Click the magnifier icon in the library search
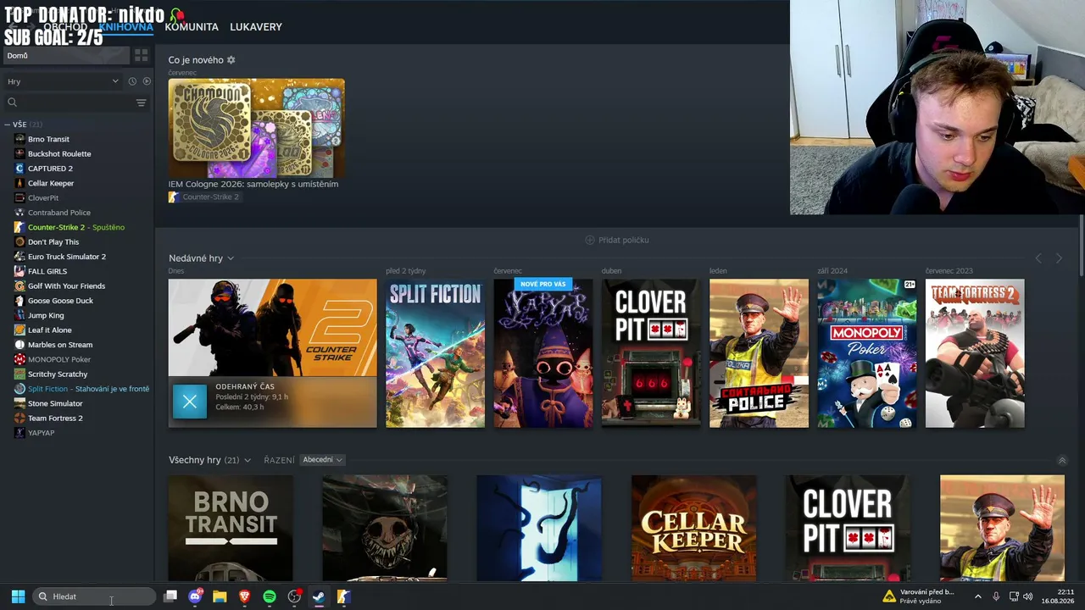1085x610 pixels. tap(12, 103)
